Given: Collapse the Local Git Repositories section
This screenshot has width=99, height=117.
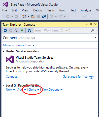Looking at the screenshot, I should coord(4,86).
